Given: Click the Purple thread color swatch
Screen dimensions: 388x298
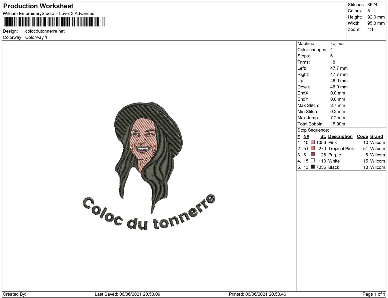Looking at the screenshot, I should (313, 155).
